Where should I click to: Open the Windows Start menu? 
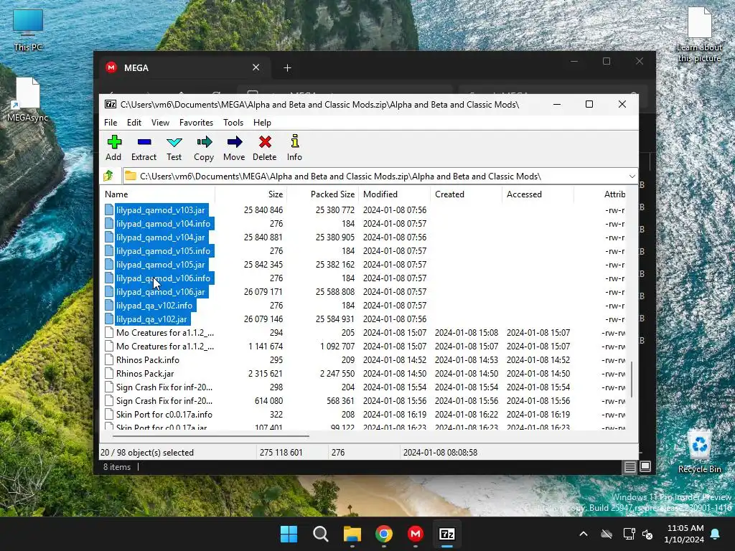pos(289,534)
